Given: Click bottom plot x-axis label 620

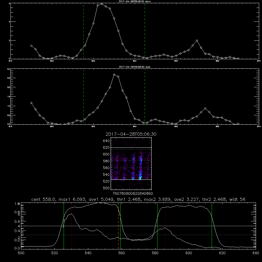Looking at the screenshot, I should tap(222, 253).
